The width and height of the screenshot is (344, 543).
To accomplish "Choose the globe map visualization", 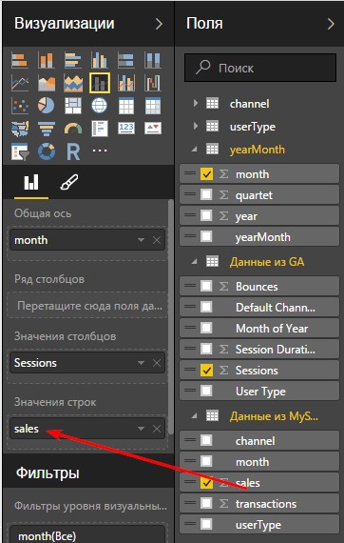I will [100, 106].
